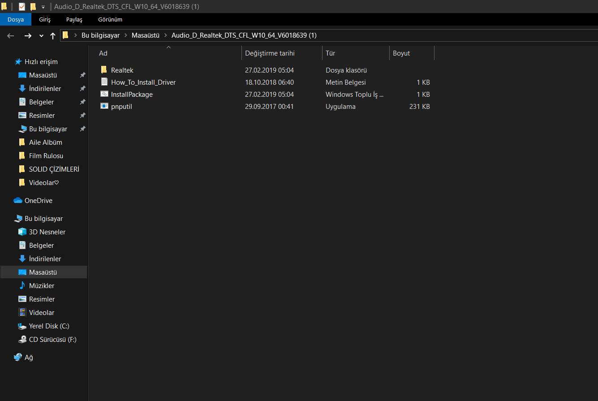Switch to the Giriş ribbon tab
Viewport: 598px width, 401px height.
(45, 19)
